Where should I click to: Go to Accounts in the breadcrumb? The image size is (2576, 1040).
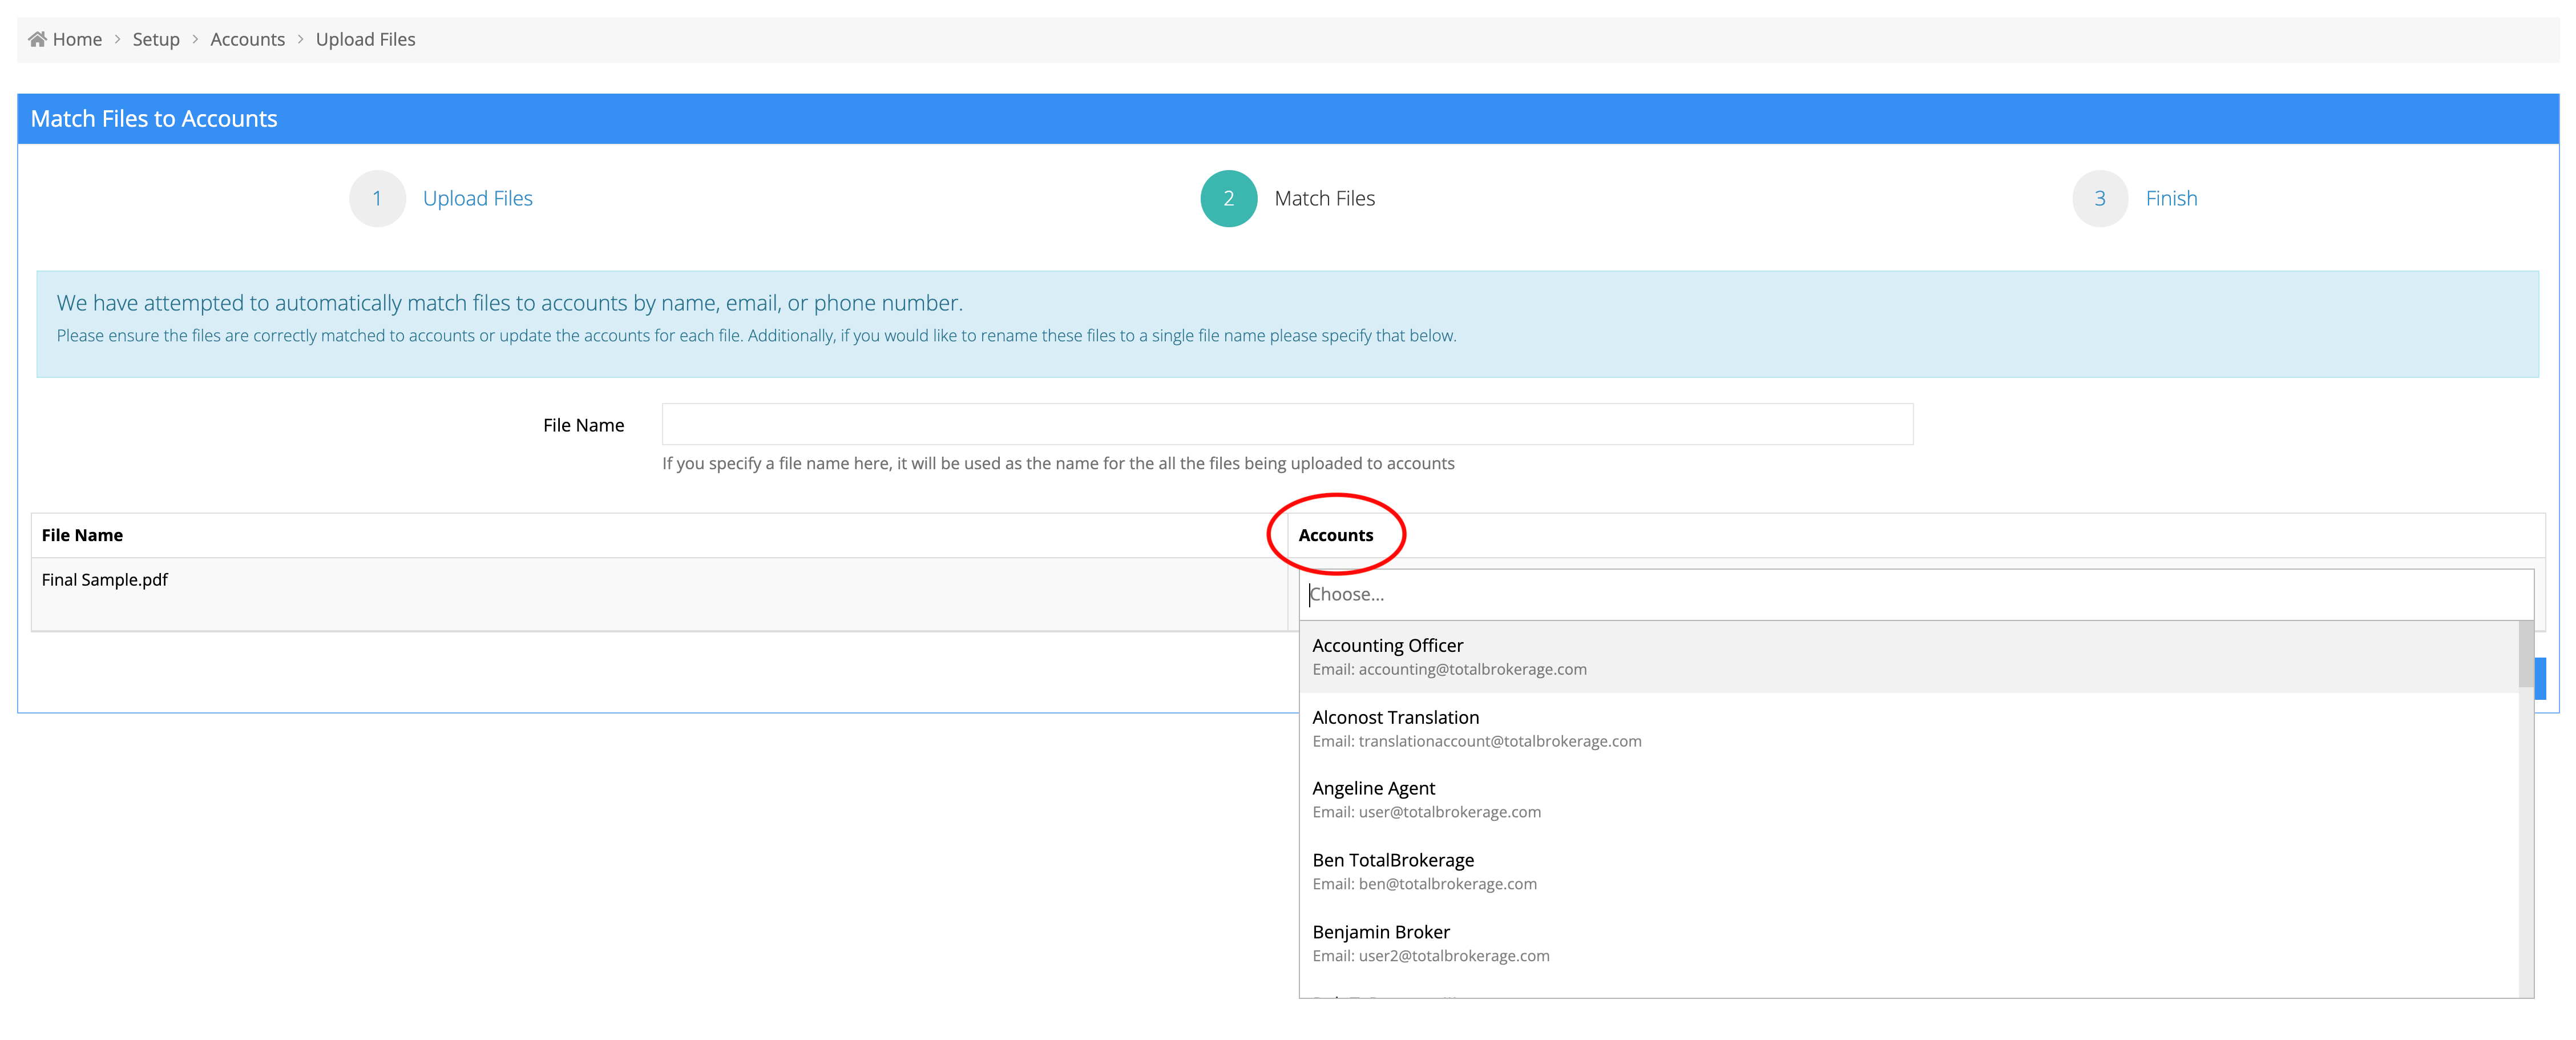[247, 39]
